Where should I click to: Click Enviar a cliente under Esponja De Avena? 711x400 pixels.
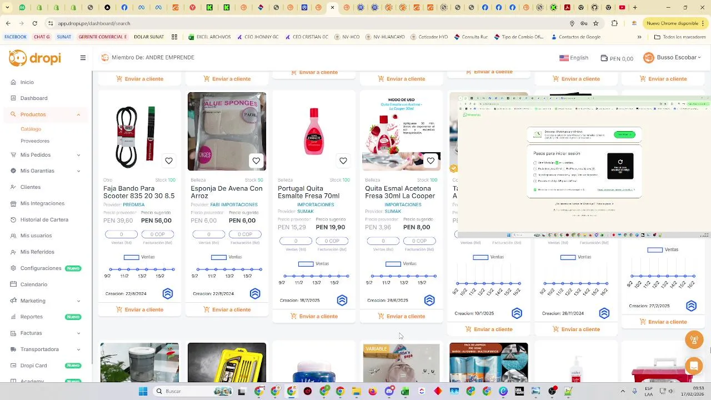point(227,309)
